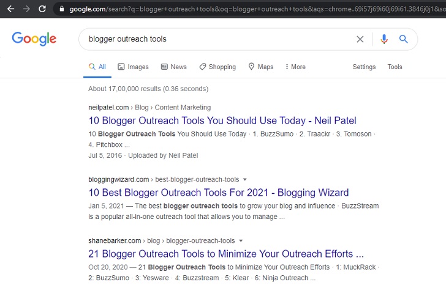Screen dimensions: 446x293
Task: Select the All results tab
Action: (x=97, y=67)
